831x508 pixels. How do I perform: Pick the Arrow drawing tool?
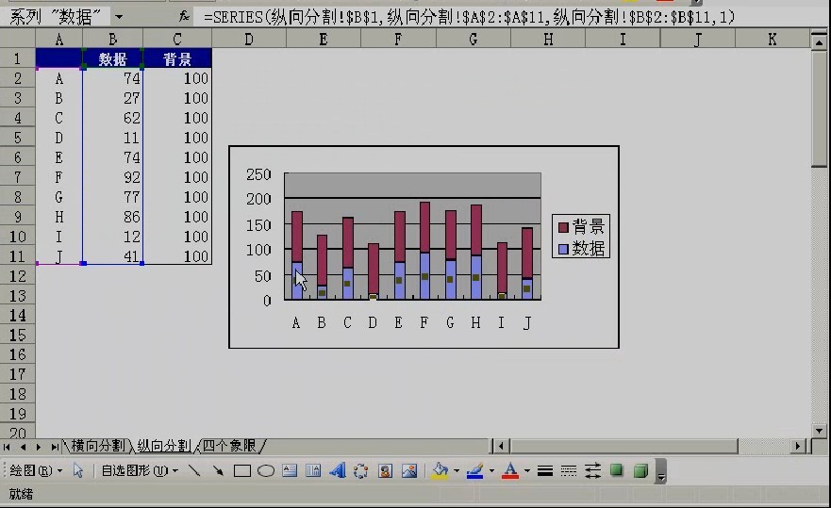pyautogui.click(x=218, y=470)
